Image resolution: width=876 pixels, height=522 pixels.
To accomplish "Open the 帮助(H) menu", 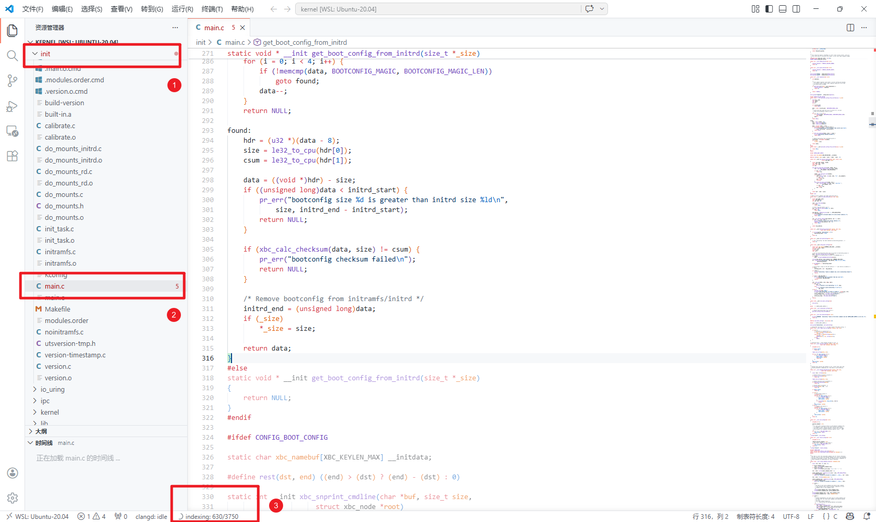I will point(242,9).
